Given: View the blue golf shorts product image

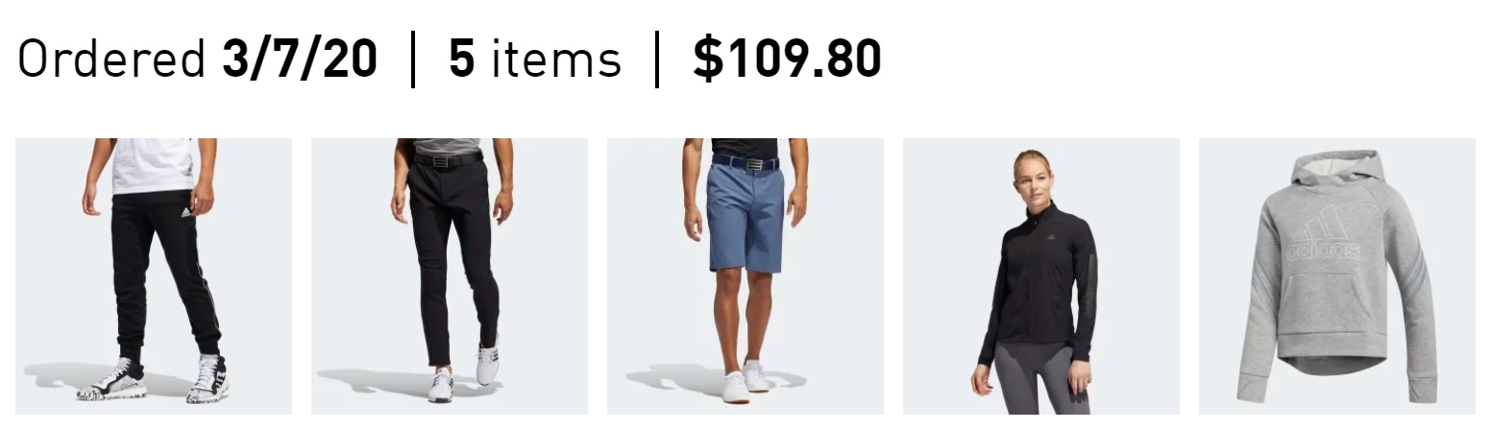Looking at the screenshot, I should [x=745, y=276].
